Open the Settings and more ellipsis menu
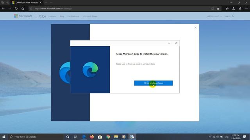This screenshot has width=250, height=140. pos(246,9)
